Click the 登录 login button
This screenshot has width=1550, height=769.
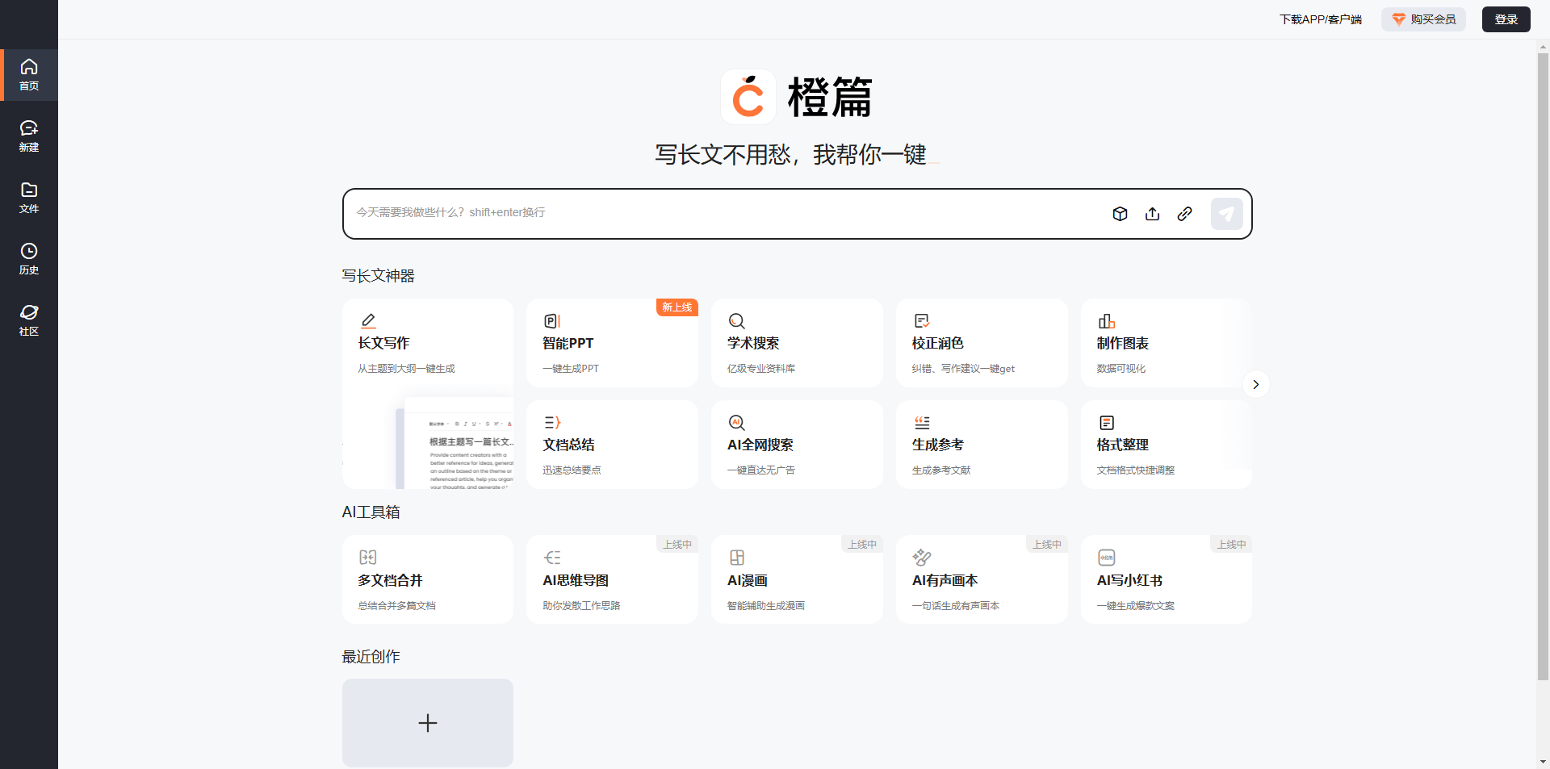coord(1506,19)
